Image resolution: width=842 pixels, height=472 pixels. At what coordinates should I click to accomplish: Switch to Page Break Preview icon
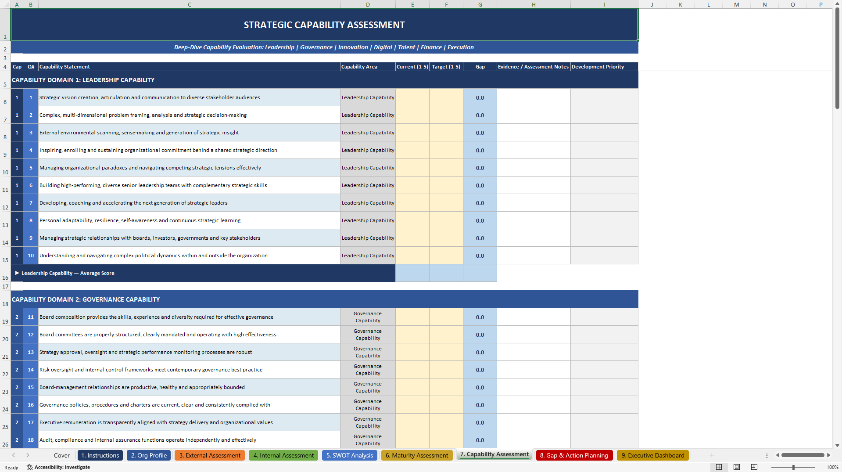click(x=754, y=467)
